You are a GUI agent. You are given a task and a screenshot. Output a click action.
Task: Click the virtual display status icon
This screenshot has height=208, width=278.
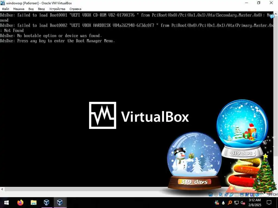point(242,194)
